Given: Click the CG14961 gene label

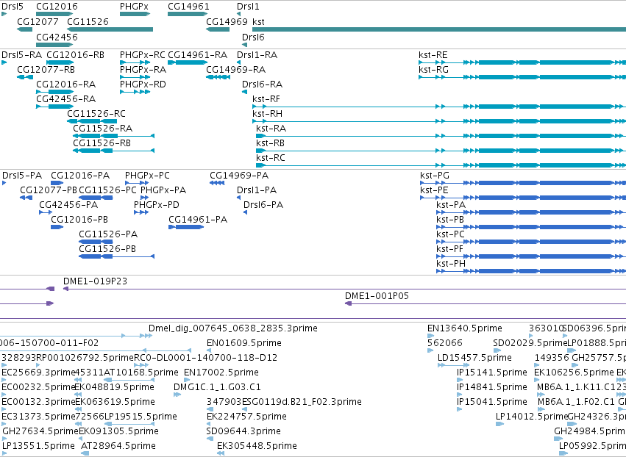Looking at the screenshot, I should tap(188, 7).
